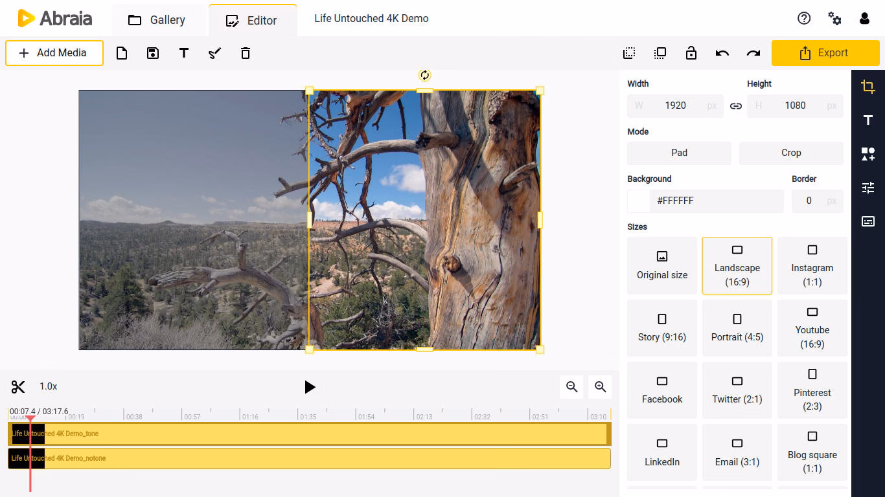Open the Text tool panel
885x497 pixels.
point(868,120)
